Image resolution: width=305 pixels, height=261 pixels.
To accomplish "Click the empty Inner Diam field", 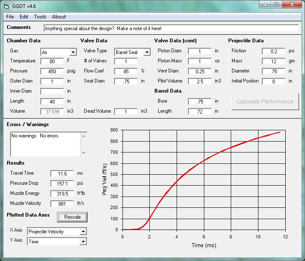I will click(x=52, y=91).
